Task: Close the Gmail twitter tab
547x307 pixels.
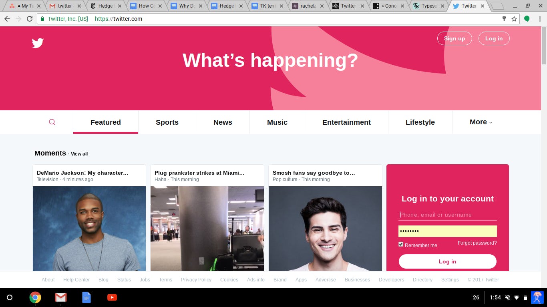Action: [79, 6]
